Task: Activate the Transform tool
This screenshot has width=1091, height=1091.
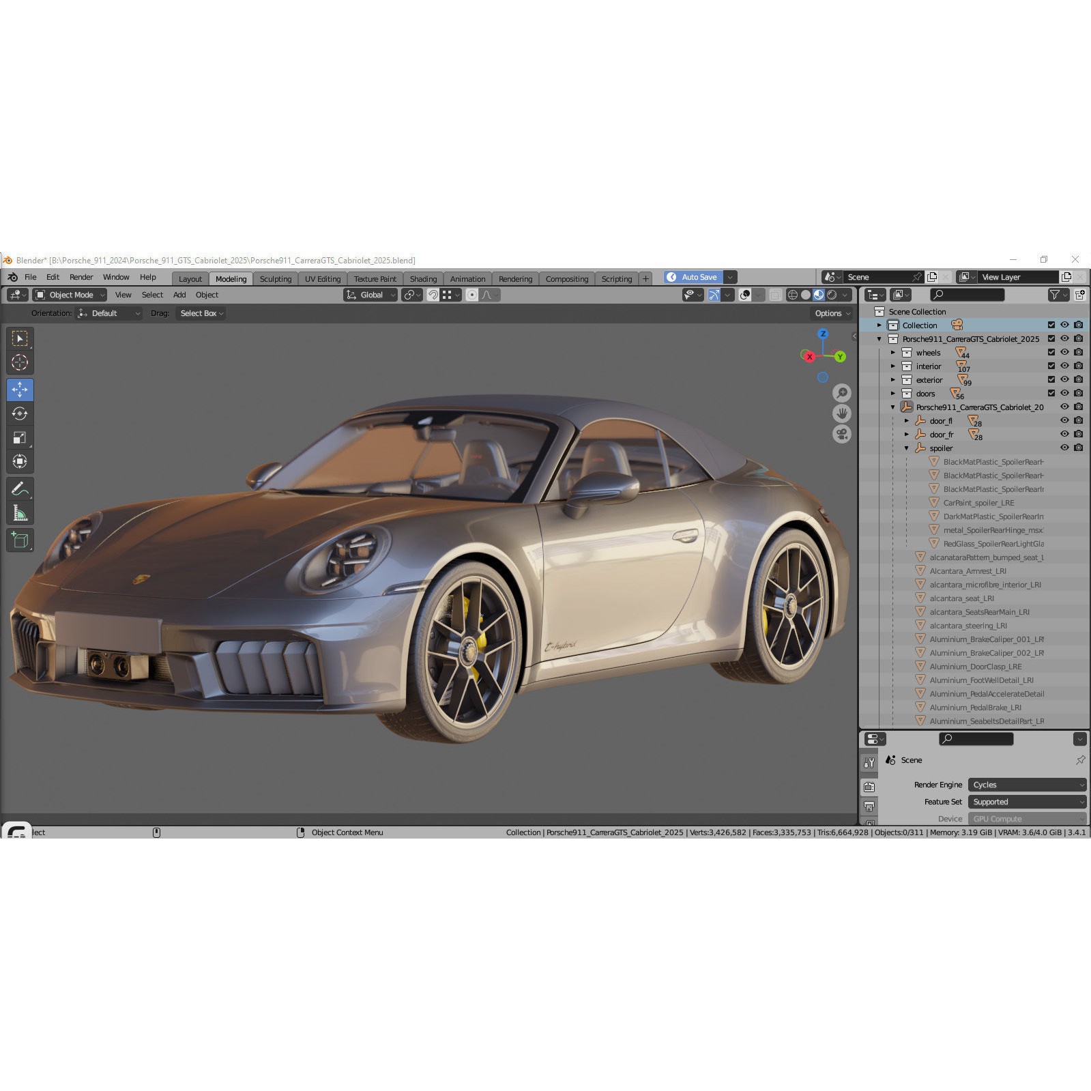Action: click(20, 461)
